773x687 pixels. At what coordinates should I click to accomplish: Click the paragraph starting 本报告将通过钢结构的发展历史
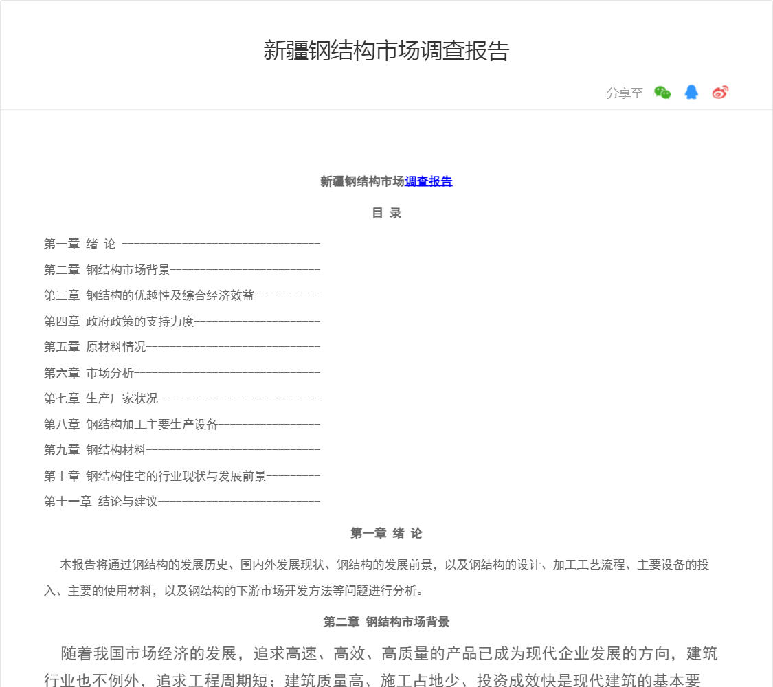pos(377,578)
